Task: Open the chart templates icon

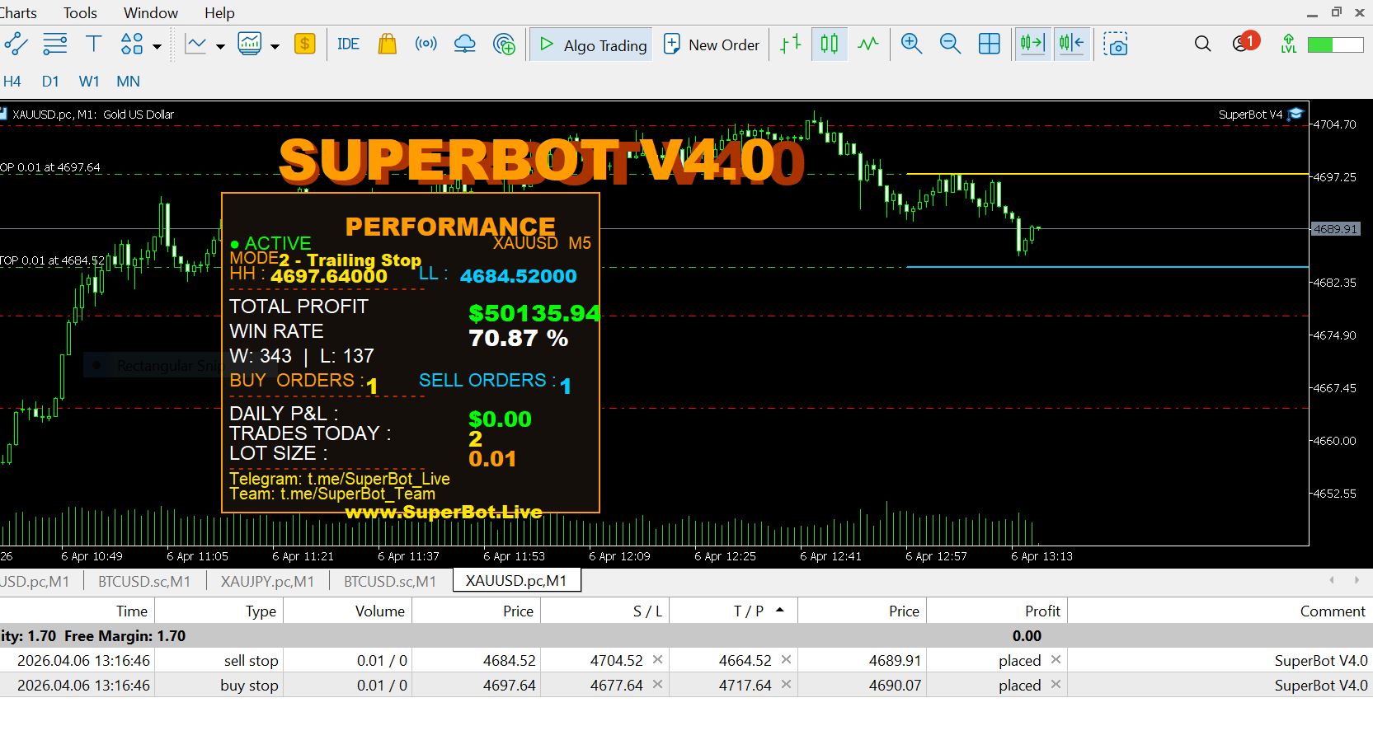Action: [250, 44]
